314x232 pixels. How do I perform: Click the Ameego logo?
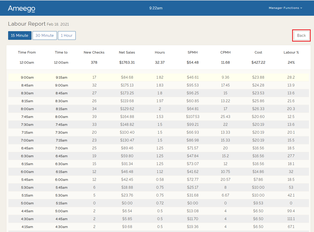21,8
